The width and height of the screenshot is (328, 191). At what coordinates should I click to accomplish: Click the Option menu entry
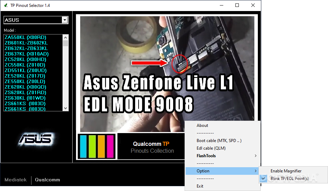click(x=223, y=171)
